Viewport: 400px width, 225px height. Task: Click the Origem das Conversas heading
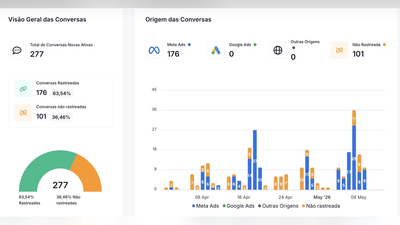pyautogui.click(x=178, y=20)
